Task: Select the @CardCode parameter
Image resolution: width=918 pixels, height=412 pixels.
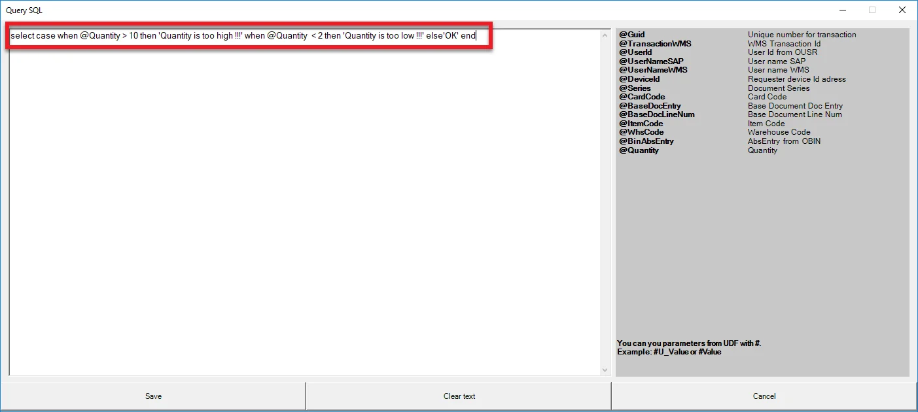Action: click(x=642, y=97)
